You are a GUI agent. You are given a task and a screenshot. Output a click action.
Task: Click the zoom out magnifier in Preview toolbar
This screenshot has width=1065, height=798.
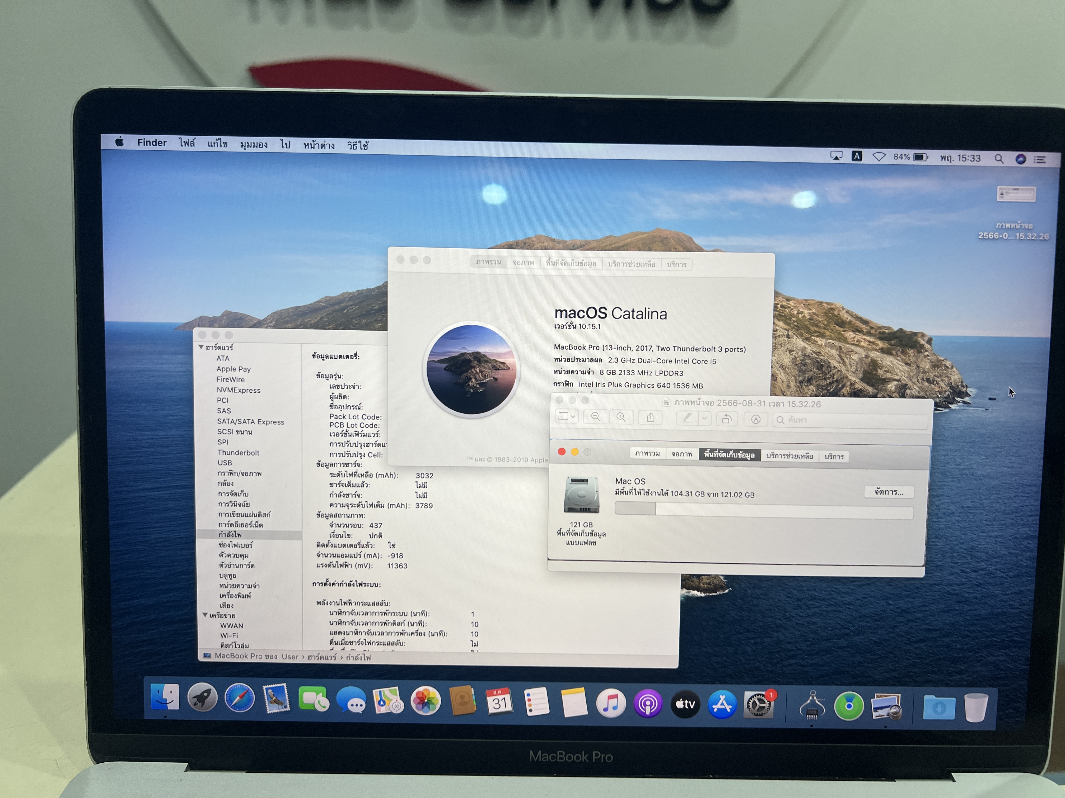(596, 417)
